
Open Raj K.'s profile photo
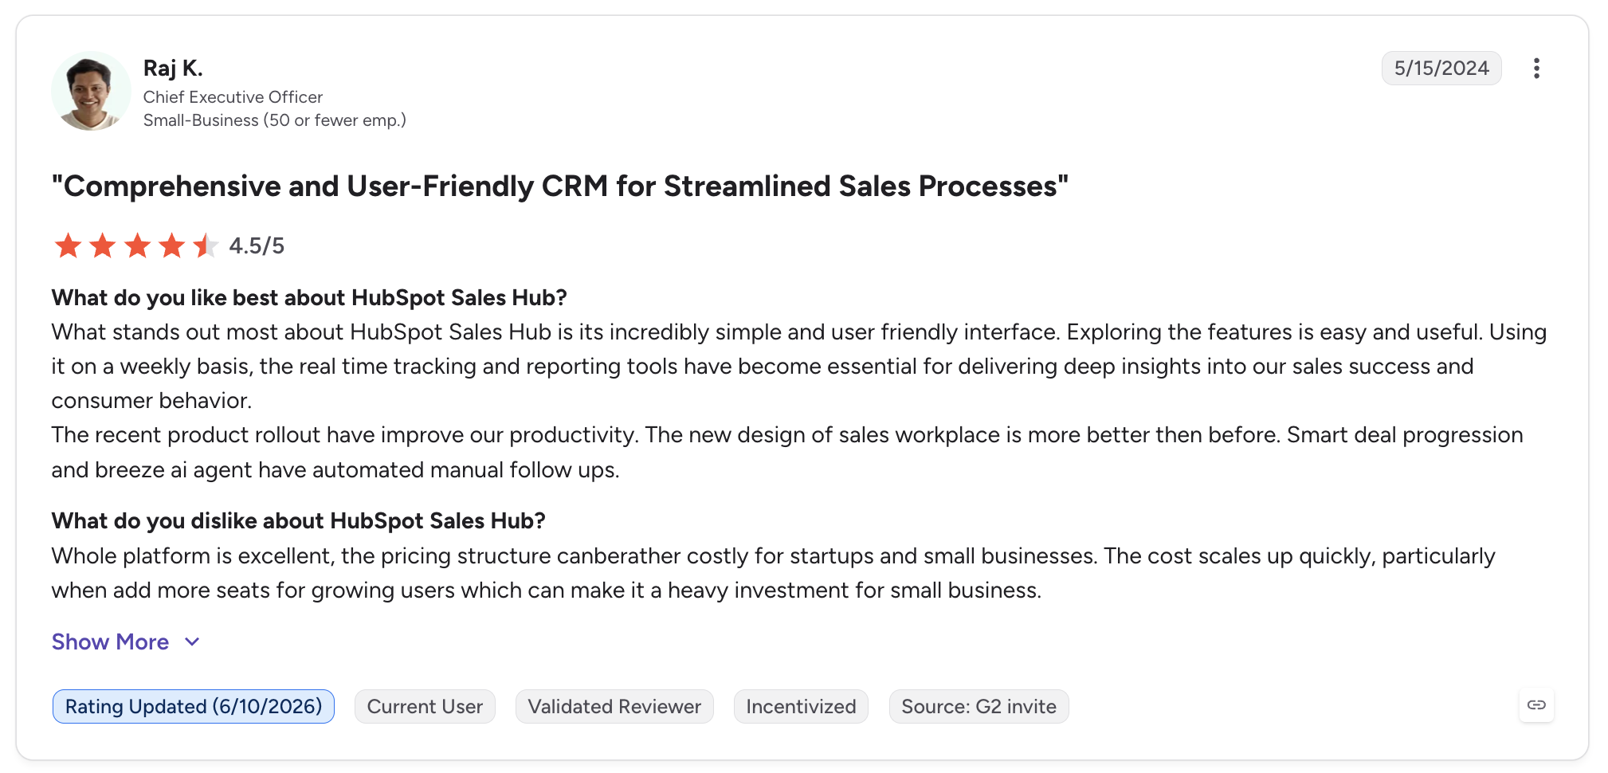pyautogui.click(x=91, y=91)
